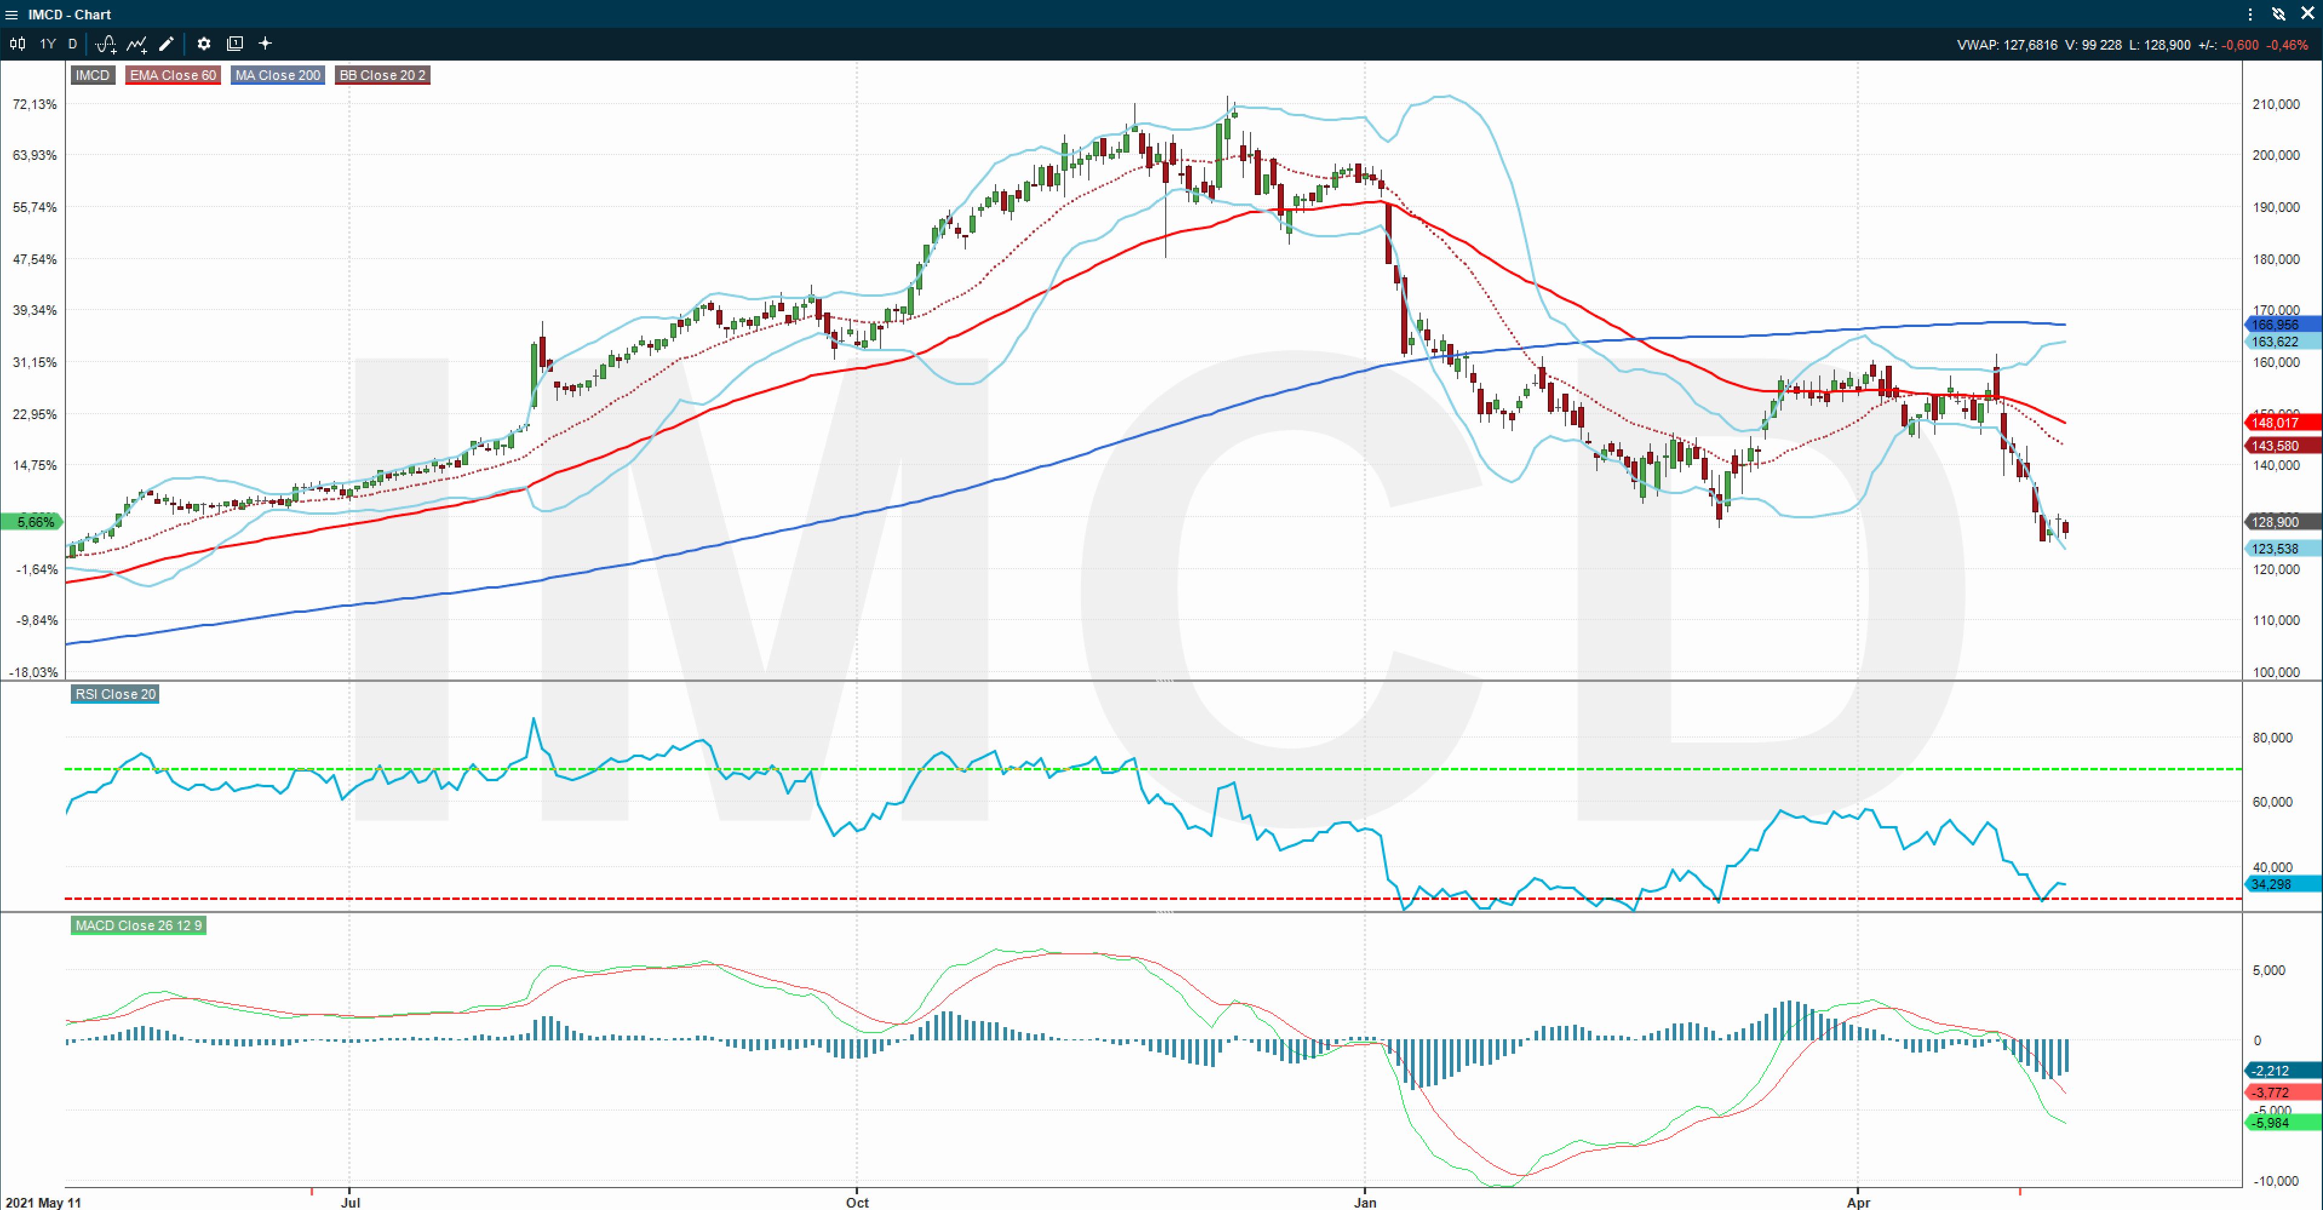Click the Apr date axis label
Viewport: 2323px width, 1210px height.
1859,1202
